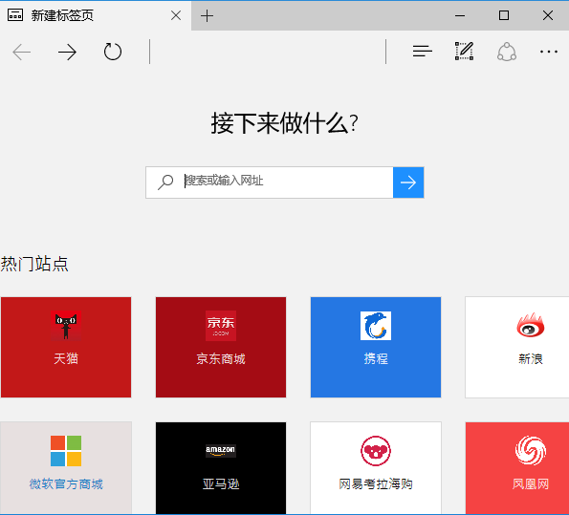
Task: Open the 京东商城 site tile
Action: [221, 347]
